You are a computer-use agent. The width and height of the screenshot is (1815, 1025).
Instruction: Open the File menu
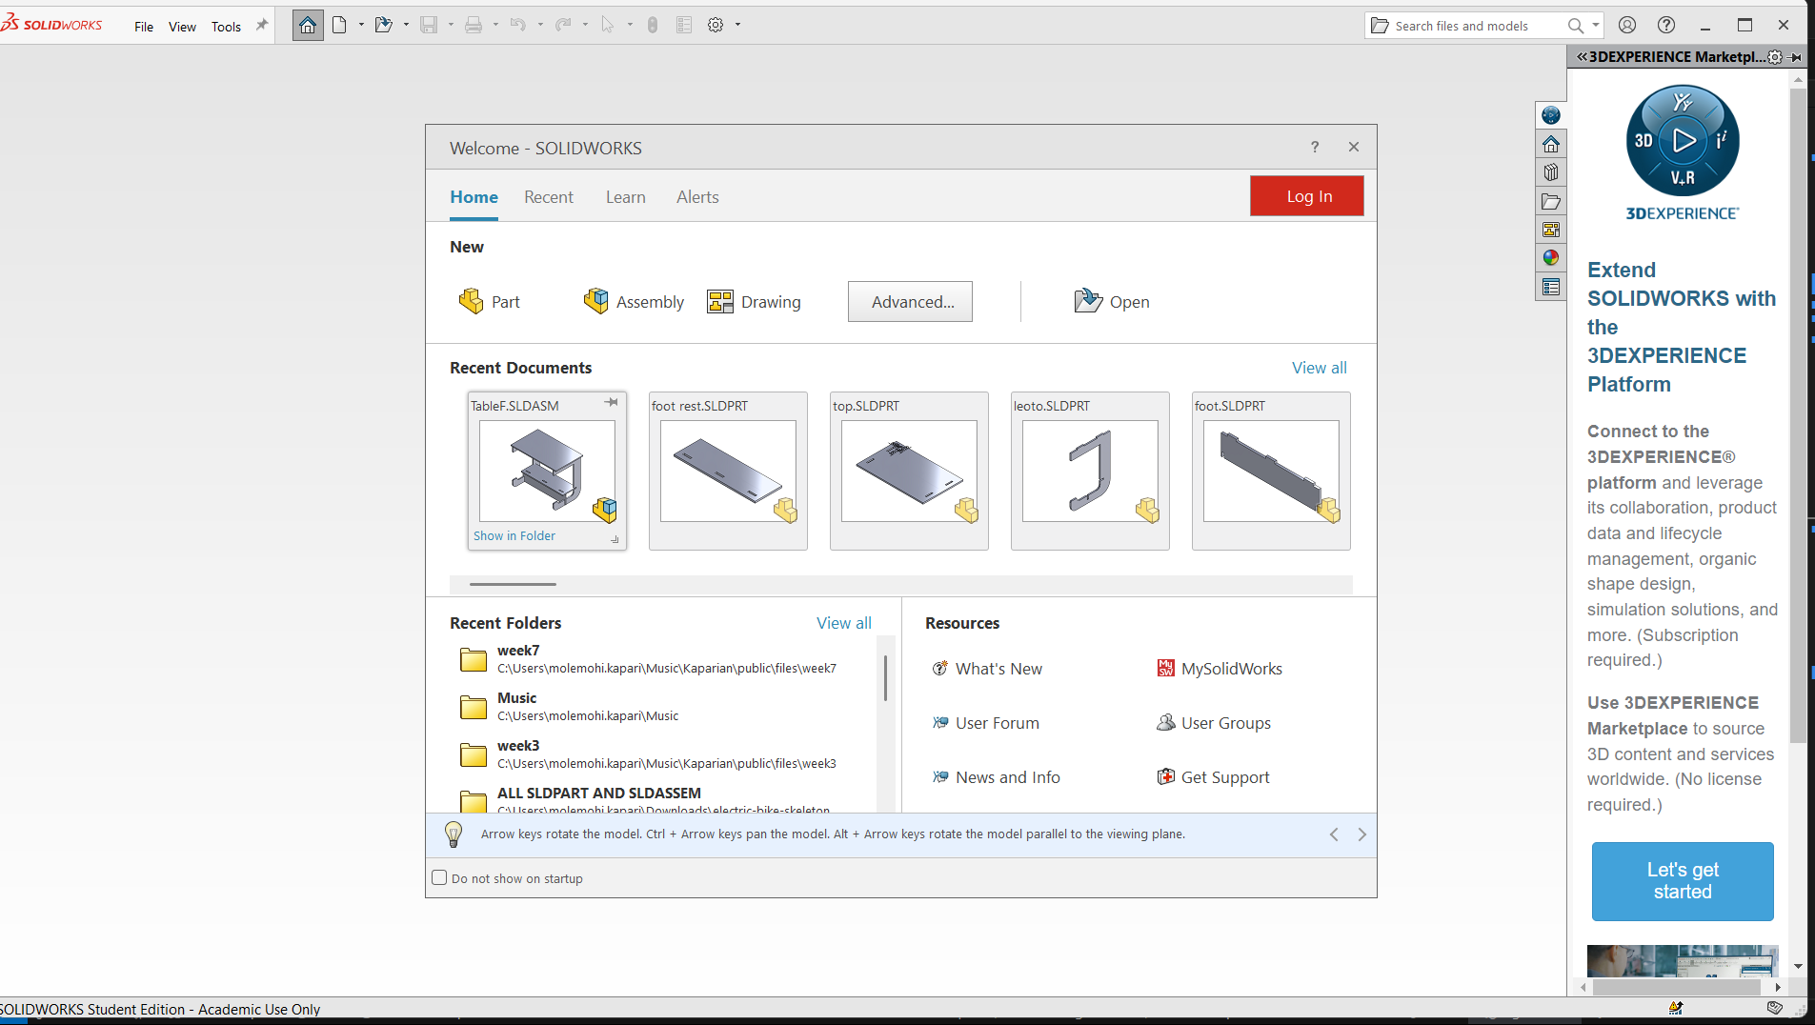(144, 27)
